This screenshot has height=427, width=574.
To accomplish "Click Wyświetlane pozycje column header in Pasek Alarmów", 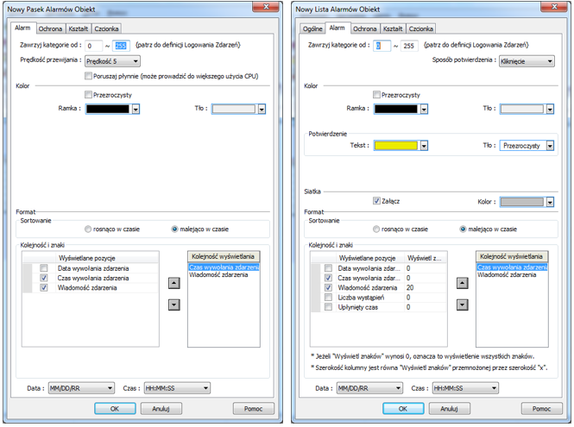I will [107, 258].
